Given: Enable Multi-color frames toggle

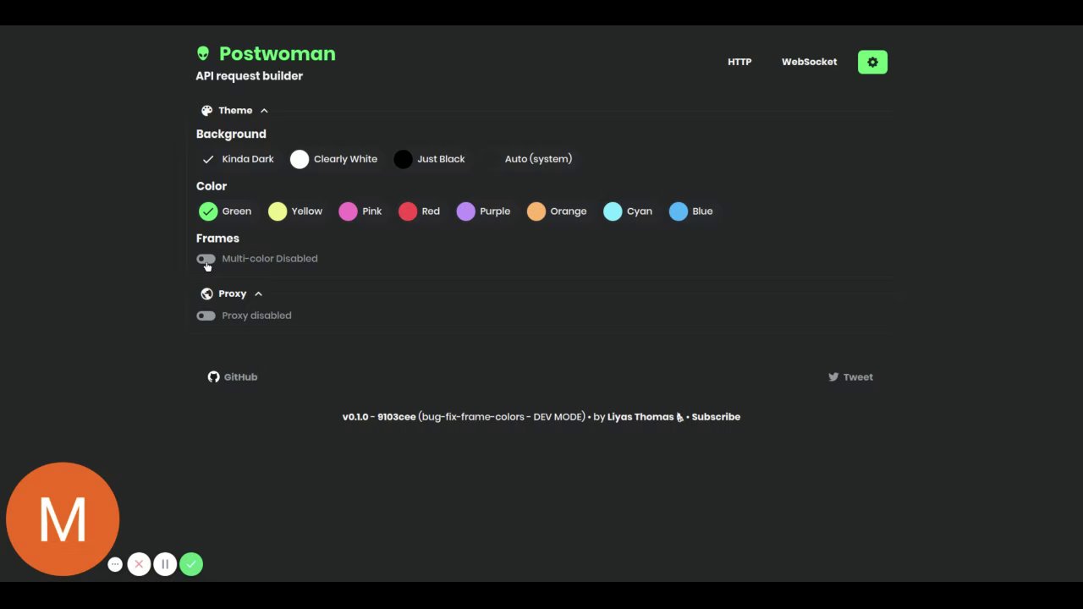Looking at the screenshot, I should click(x=206, y=259).
